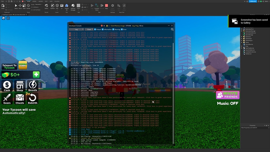This screenshot has height=152, width=270.
Task: Select SoundService in Explorer
Action: point(249,44)
